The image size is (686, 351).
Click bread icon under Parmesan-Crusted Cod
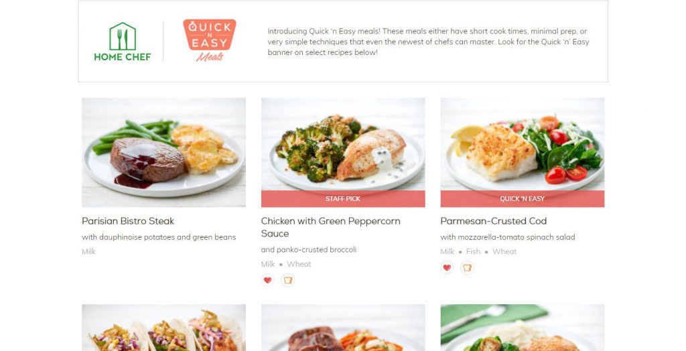click(x=467, y=267)
